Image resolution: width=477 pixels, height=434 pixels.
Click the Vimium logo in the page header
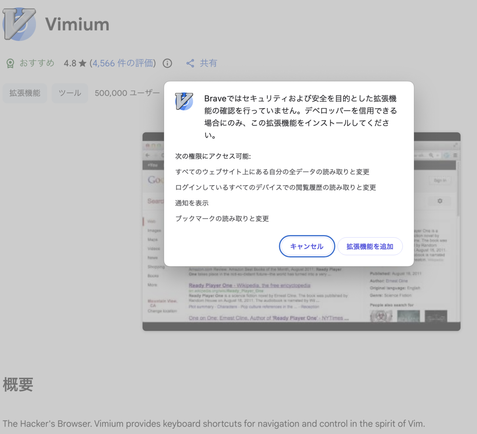click(x=19, y=24)
